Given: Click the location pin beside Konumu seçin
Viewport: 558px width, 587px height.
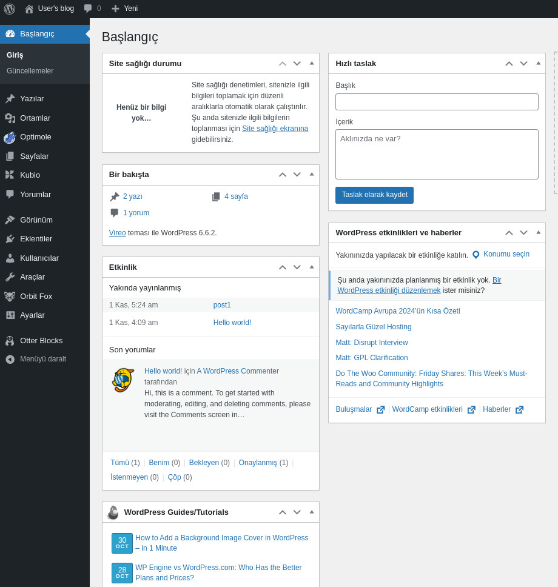Looking at the screenshot, I should [475, 254].
